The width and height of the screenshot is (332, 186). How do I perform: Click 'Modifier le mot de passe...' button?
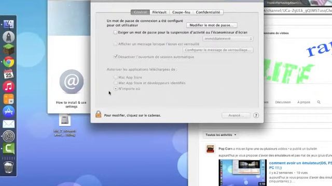212,25
